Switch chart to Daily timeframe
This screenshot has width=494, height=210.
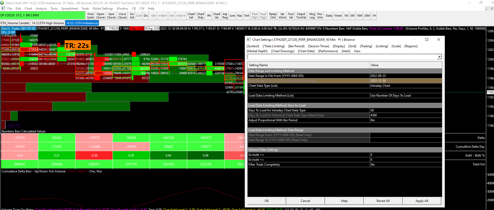[329, 16]
